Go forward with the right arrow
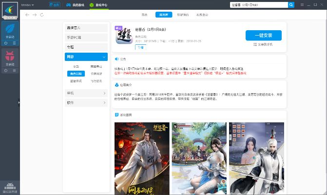Screen dimensions: 327x195 35,15
